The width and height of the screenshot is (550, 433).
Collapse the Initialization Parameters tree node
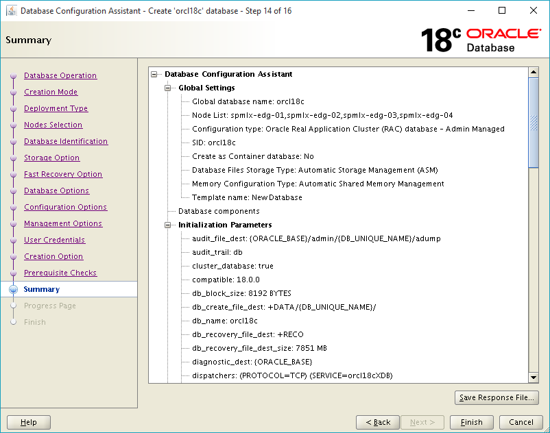click(x=167, y=225)
